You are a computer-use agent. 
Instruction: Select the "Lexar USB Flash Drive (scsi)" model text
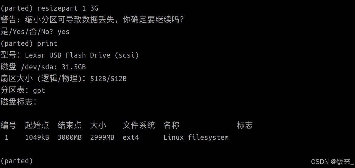click(82, 55)
